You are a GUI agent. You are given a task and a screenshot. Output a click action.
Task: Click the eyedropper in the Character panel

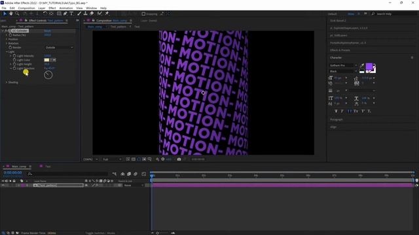point(362,65)
